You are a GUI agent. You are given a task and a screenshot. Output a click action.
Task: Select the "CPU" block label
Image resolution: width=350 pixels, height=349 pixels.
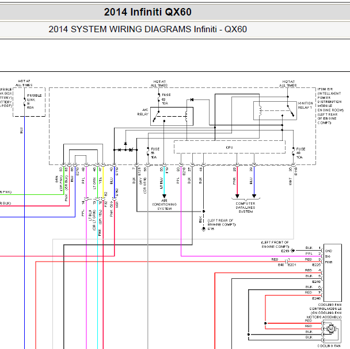(229, 148)
